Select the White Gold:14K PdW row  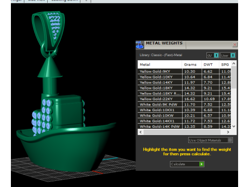184,126
